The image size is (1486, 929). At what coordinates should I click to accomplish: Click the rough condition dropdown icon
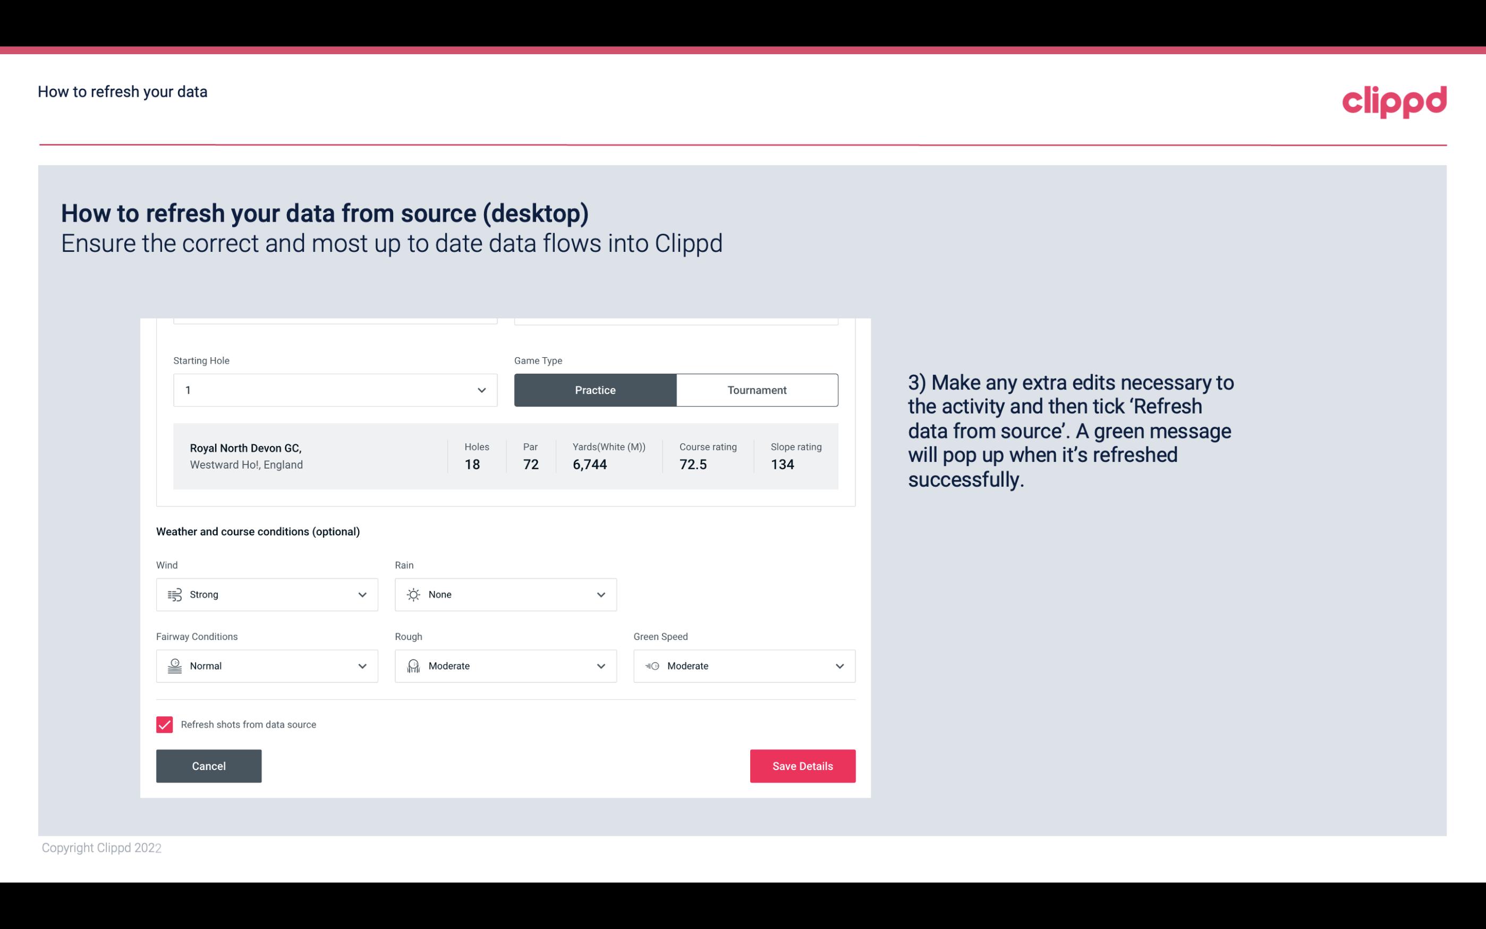point(600,666)
